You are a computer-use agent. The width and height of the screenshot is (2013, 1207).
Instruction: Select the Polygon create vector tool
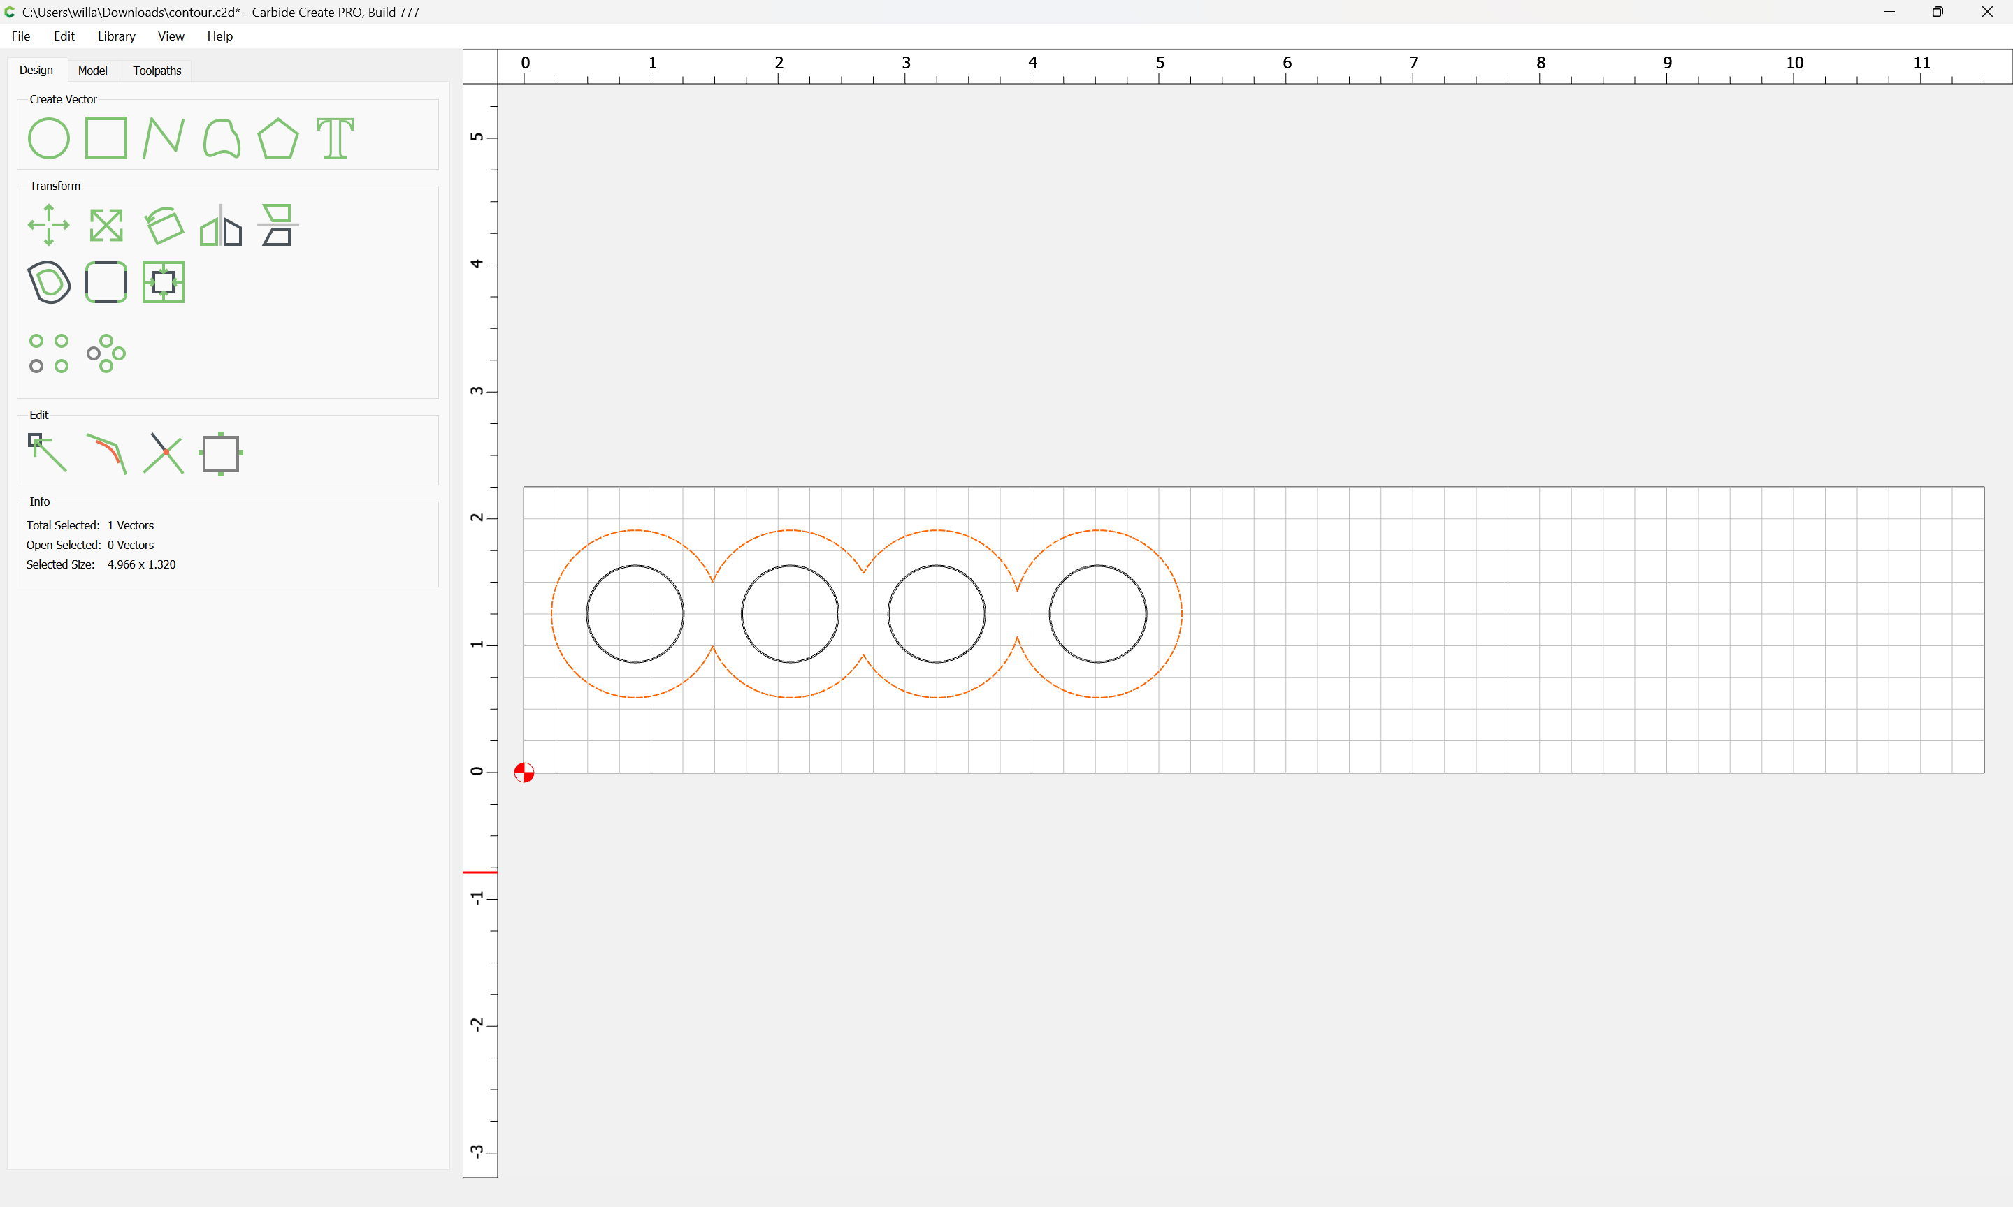coord(278,138)
